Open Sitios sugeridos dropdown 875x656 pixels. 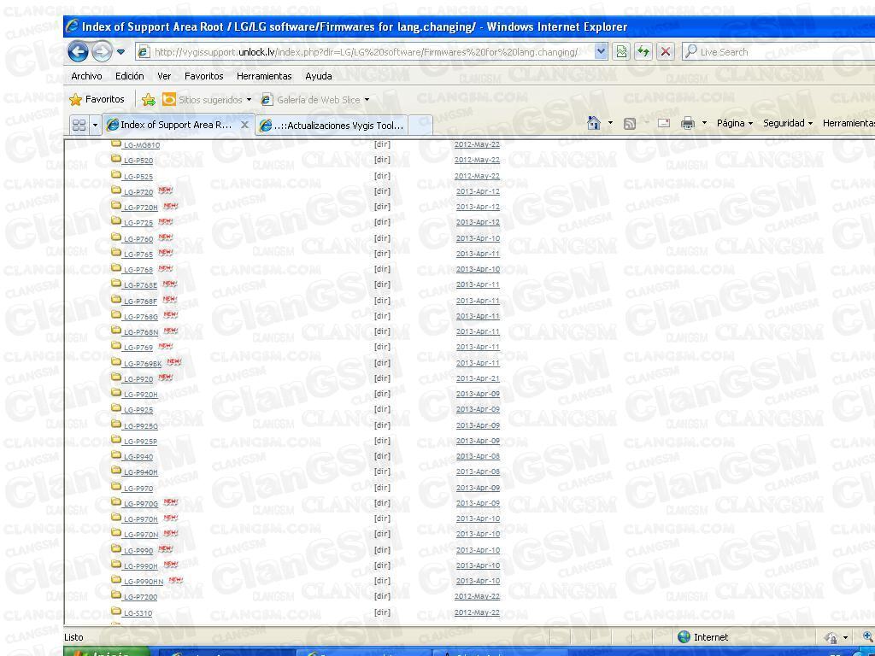(x=207, y=100)
